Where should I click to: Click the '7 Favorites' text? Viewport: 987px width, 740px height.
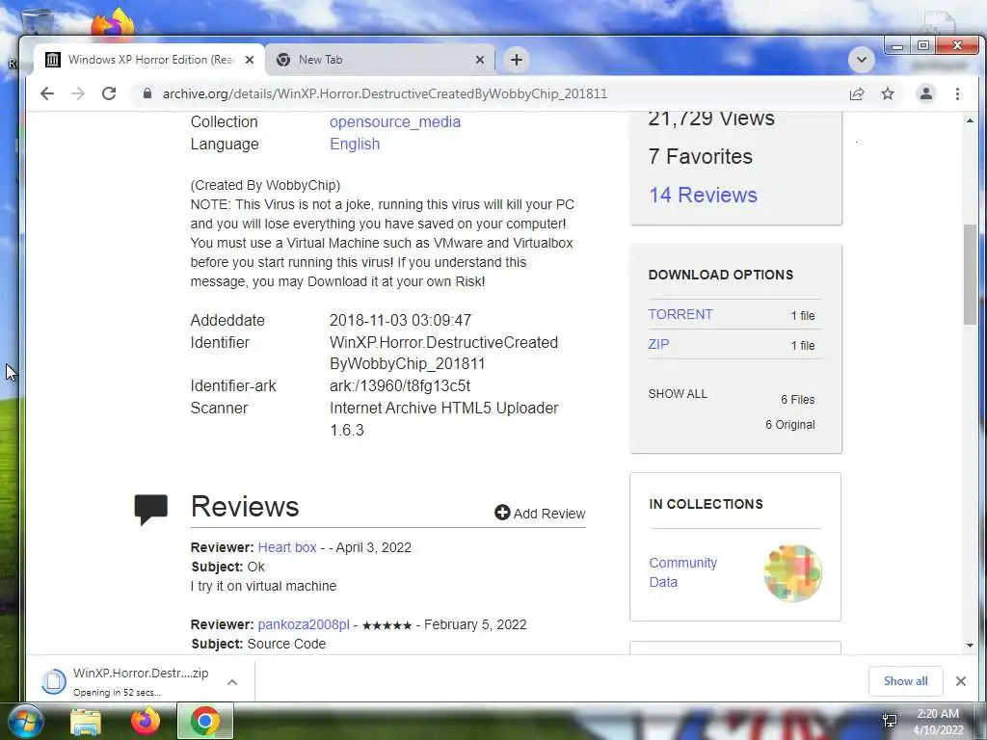700,156
